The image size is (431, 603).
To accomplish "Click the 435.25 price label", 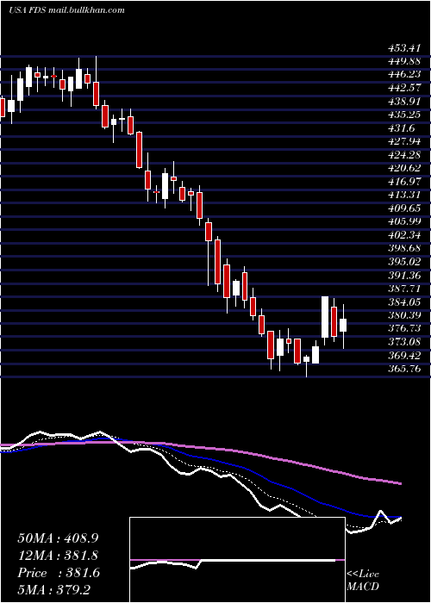I will click(404, 115).
